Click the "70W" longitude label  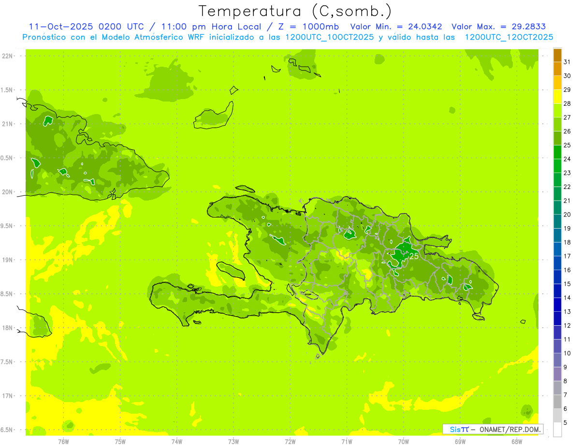pyautogui.click(x=404, y=442)
